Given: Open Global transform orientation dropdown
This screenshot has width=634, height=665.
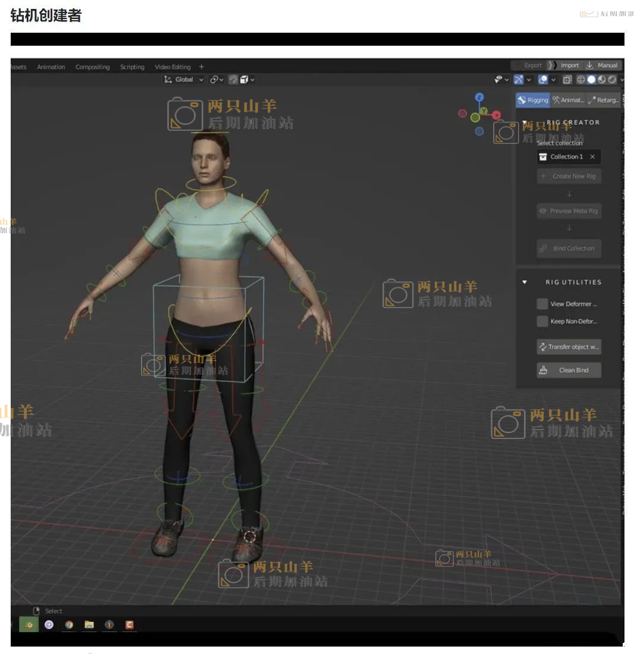Looking at the screenshot, I should click(184, 80).
